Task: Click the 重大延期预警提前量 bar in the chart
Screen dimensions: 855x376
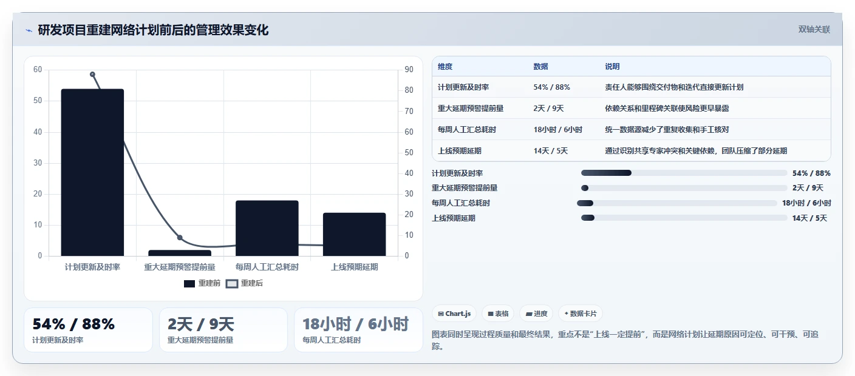Action: [180, 253]
